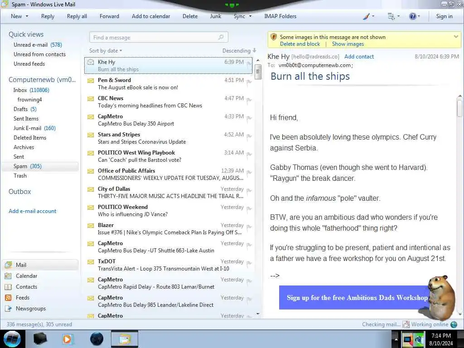Flag the CBC News message
464x348 pixels.
coord(249,100)
